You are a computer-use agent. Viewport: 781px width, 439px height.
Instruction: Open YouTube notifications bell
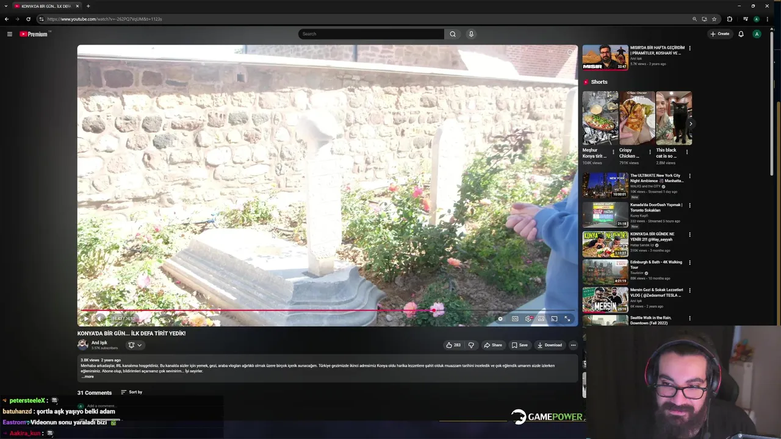(741, 34)
